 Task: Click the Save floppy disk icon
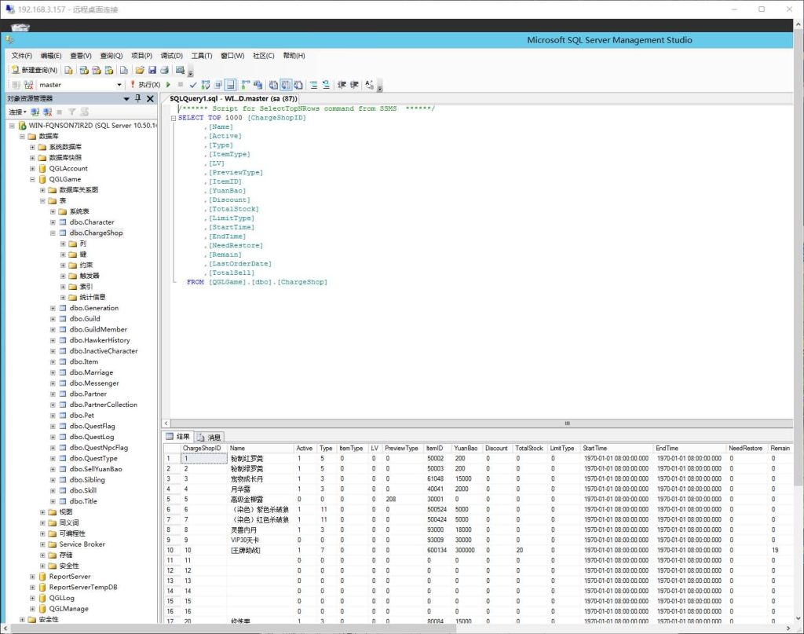pos(152,70)
